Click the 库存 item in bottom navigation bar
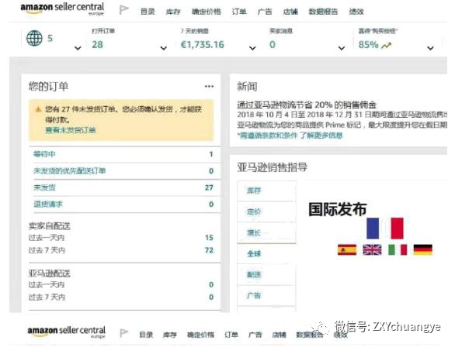Screen dimensions: 455x347 click(170, 335)
